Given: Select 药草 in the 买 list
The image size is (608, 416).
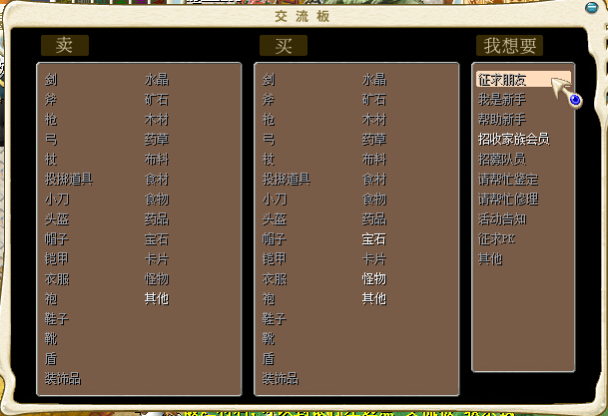Looking at the screenshot, I should pos(374,139).
